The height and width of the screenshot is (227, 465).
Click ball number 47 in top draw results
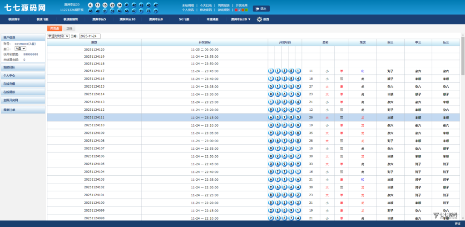pos(156,5)
